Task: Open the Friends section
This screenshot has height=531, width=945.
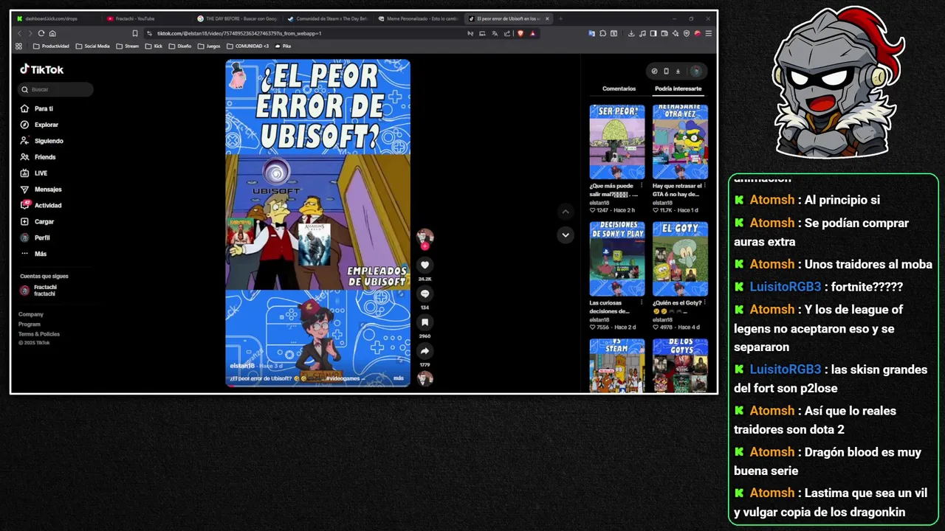Action: point(38,157)
